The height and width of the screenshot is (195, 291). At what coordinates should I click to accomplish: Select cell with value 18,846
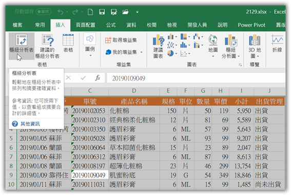click(241, 175)
